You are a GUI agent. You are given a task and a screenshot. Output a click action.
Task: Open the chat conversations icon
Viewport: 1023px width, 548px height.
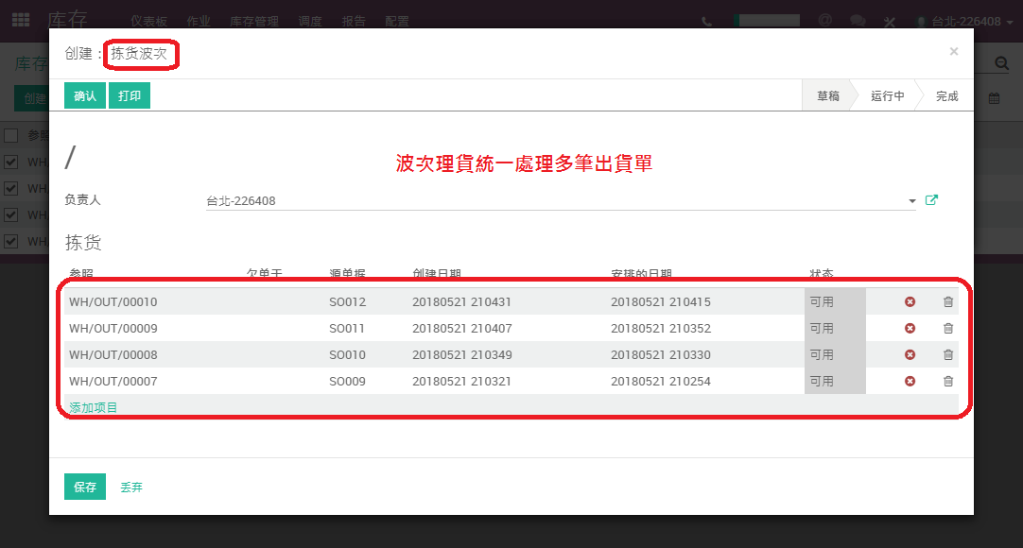(858, 21)
